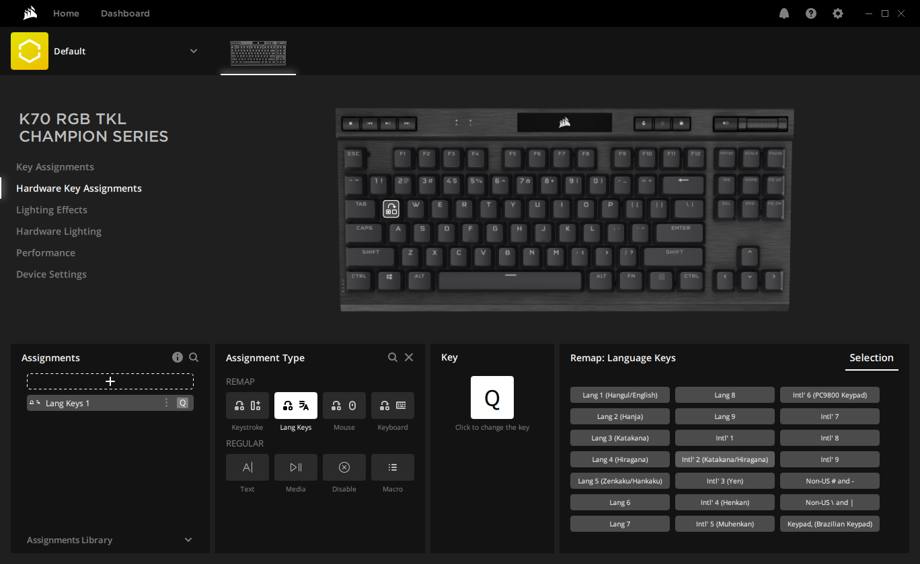The image size is (920, 564).
Task: Add a new assignment with the plus button
Action: click(110, 381)
